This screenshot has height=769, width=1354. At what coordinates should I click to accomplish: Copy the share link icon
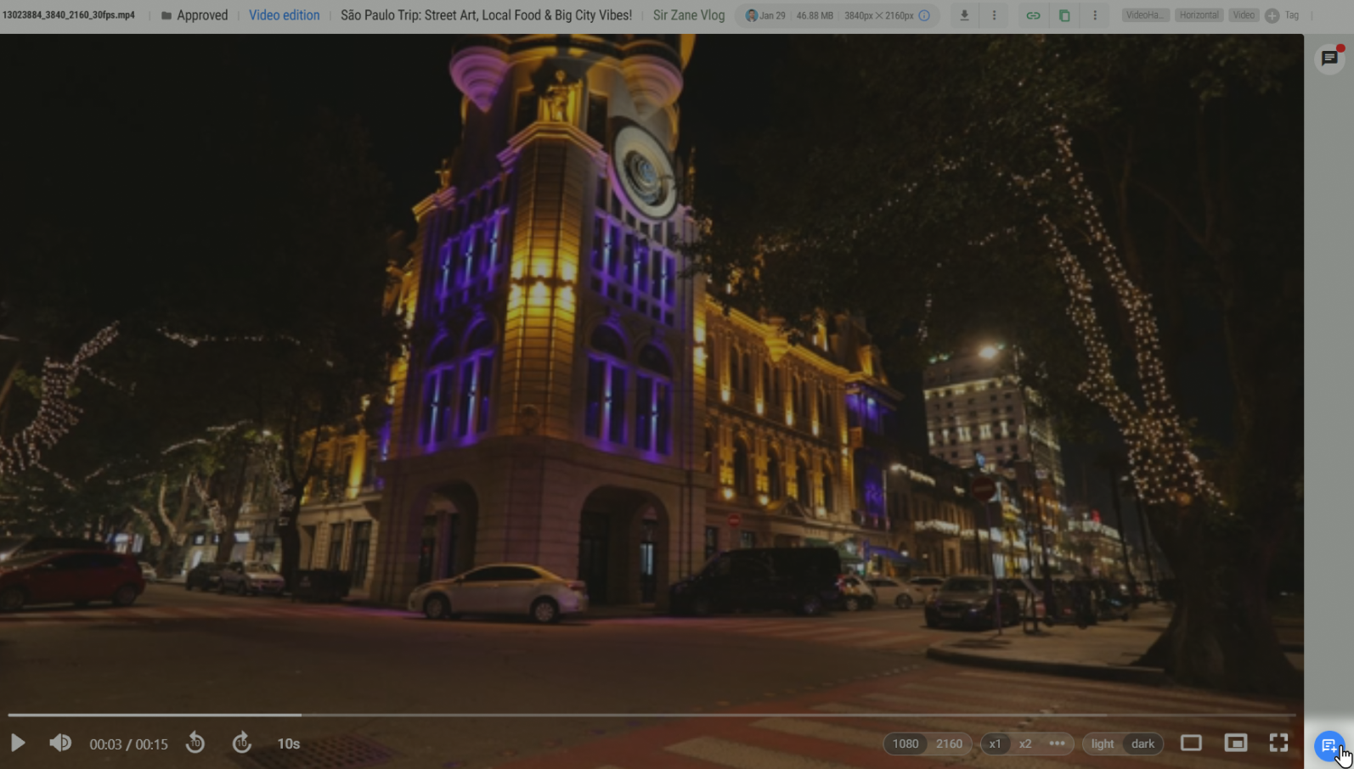click(x=1033, y=15)
